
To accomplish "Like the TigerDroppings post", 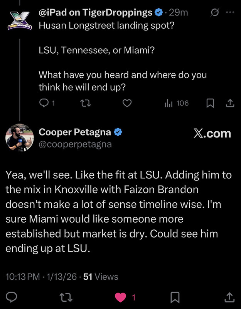I will pos(127,103).
